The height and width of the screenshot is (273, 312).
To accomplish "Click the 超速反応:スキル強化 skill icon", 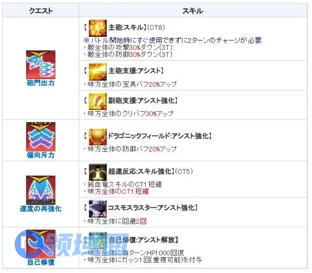I will point(97,172).
